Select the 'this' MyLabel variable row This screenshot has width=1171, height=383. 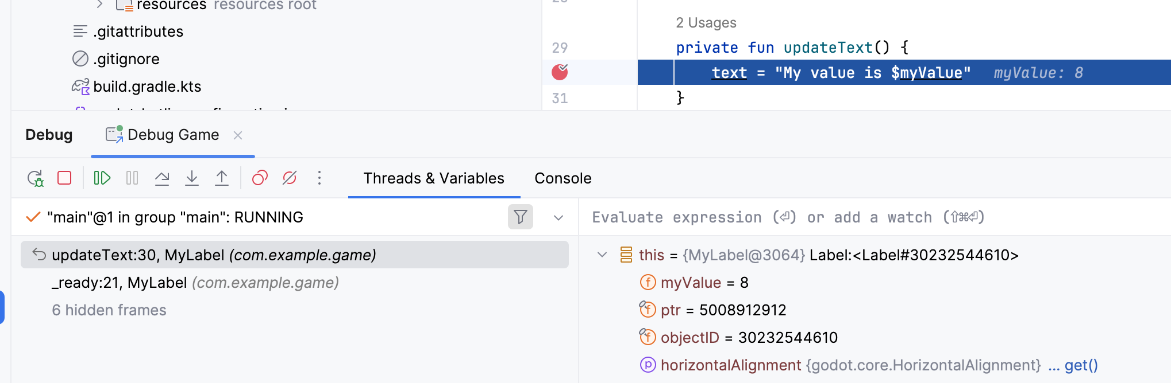(828, 255)
